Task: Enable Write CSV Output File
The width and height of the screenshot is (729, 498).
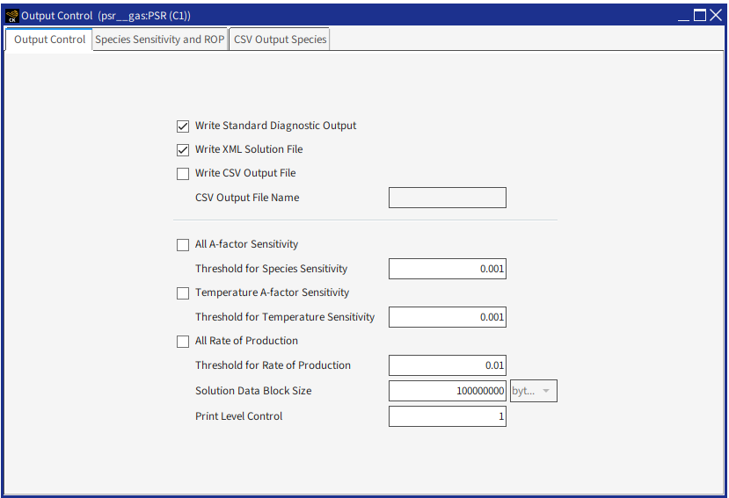Action: click(183, 174)
